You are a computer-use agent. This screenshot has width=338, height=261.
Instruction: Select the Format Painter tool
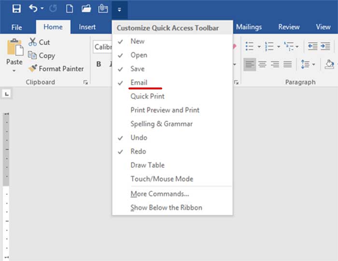pos(56,69)
